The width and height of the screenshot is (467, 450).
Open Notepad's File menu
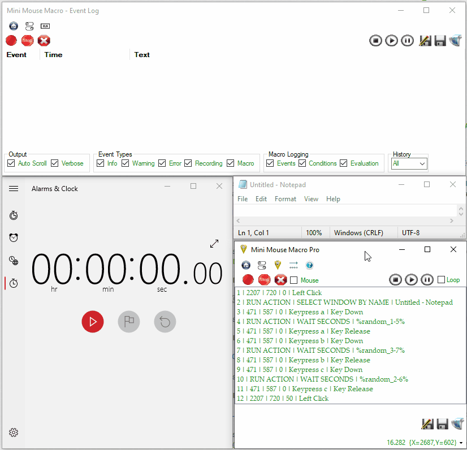coord(243,199)
